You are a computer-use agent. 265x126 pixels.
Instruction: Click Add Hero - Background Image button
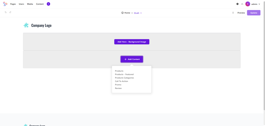132,42
